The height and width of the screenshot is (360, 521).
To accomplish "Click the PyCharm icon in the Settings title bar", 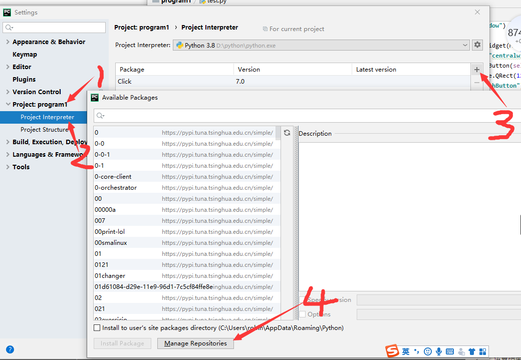I will coord(7,13).
